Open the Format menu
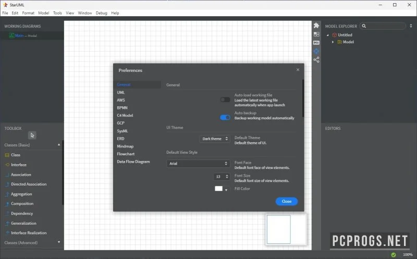 (28, 13)
